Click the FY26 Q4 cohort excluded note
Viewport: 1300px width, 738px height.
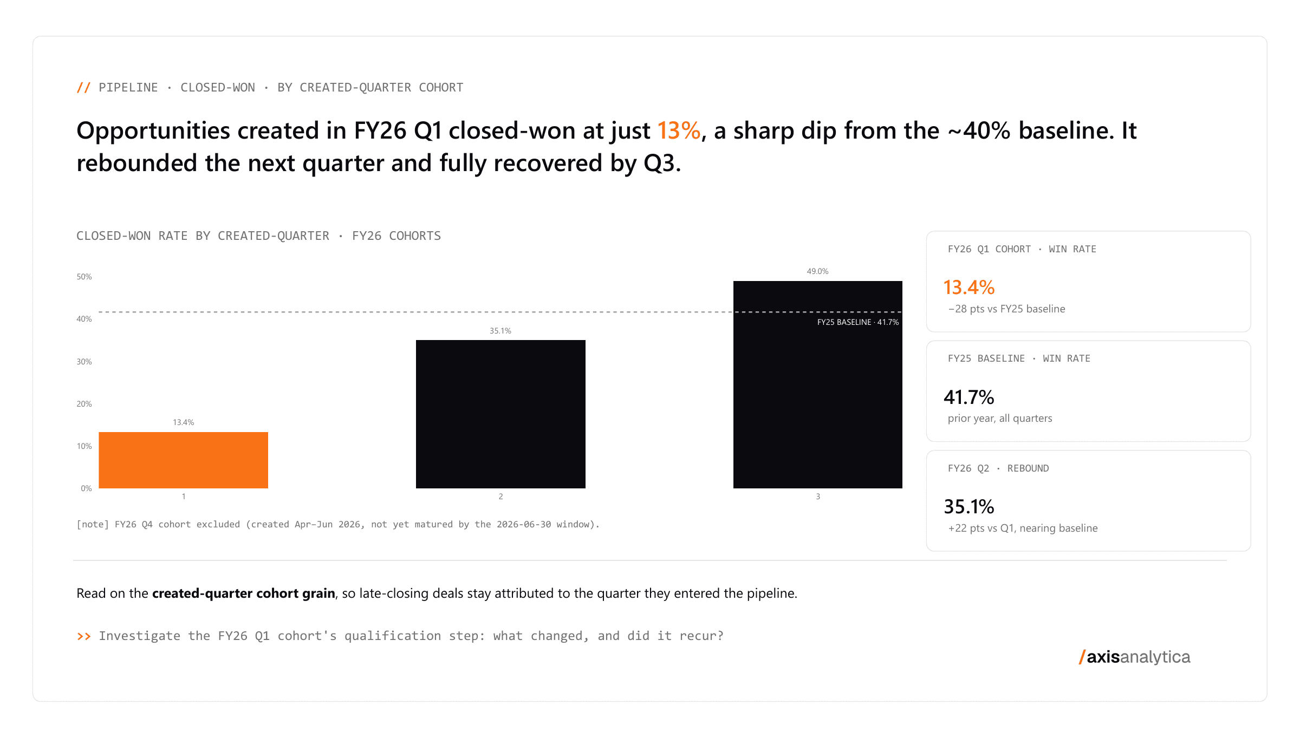(338, 524)
